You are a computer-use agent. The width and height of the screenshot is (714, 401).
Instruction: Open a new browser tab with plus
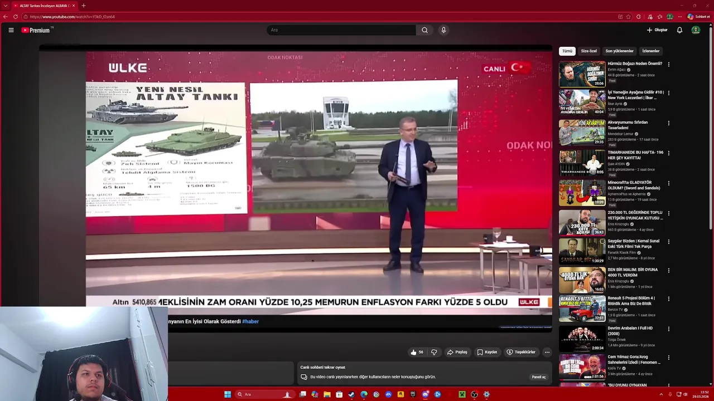pos(84,6)
